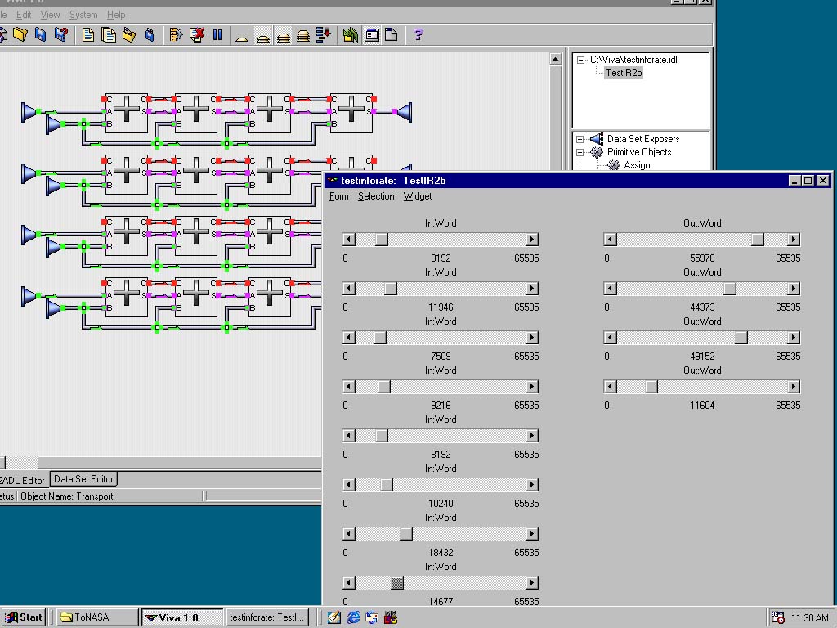This screenshot has height=628, width=837.
Task: Expand the Data Set Exposers tree node
Action: click(x=580, y=139)
